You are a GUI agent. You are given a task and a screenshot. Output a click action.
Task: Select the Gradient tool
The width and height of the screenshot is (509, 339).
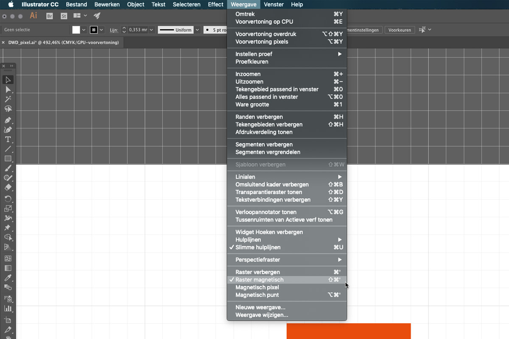point(8,268)
